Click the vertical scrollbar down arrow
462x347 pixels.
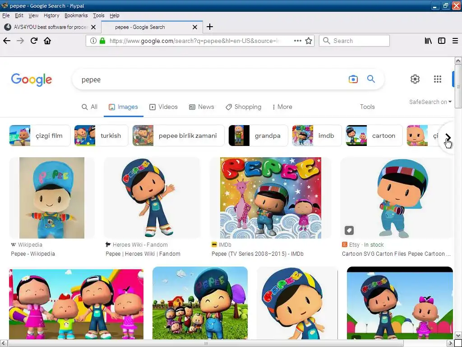pyautogui.click(x=458, y=336)
